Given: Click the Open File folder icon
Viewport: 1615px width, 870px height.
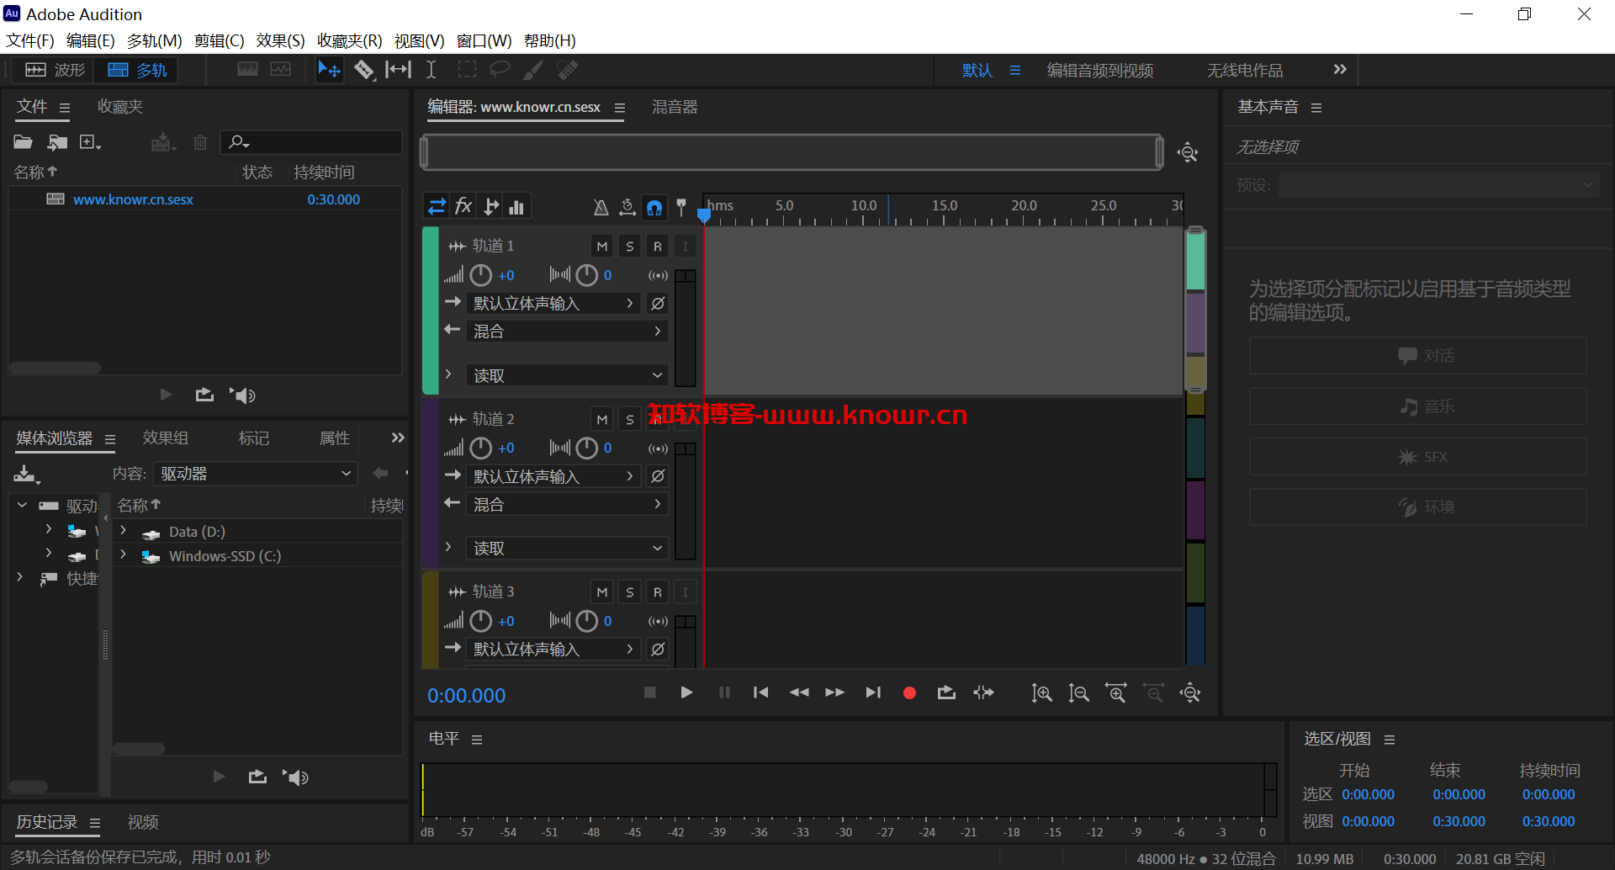Looking at the screenshot, I should pyautogui.click(x=23, y=142).
